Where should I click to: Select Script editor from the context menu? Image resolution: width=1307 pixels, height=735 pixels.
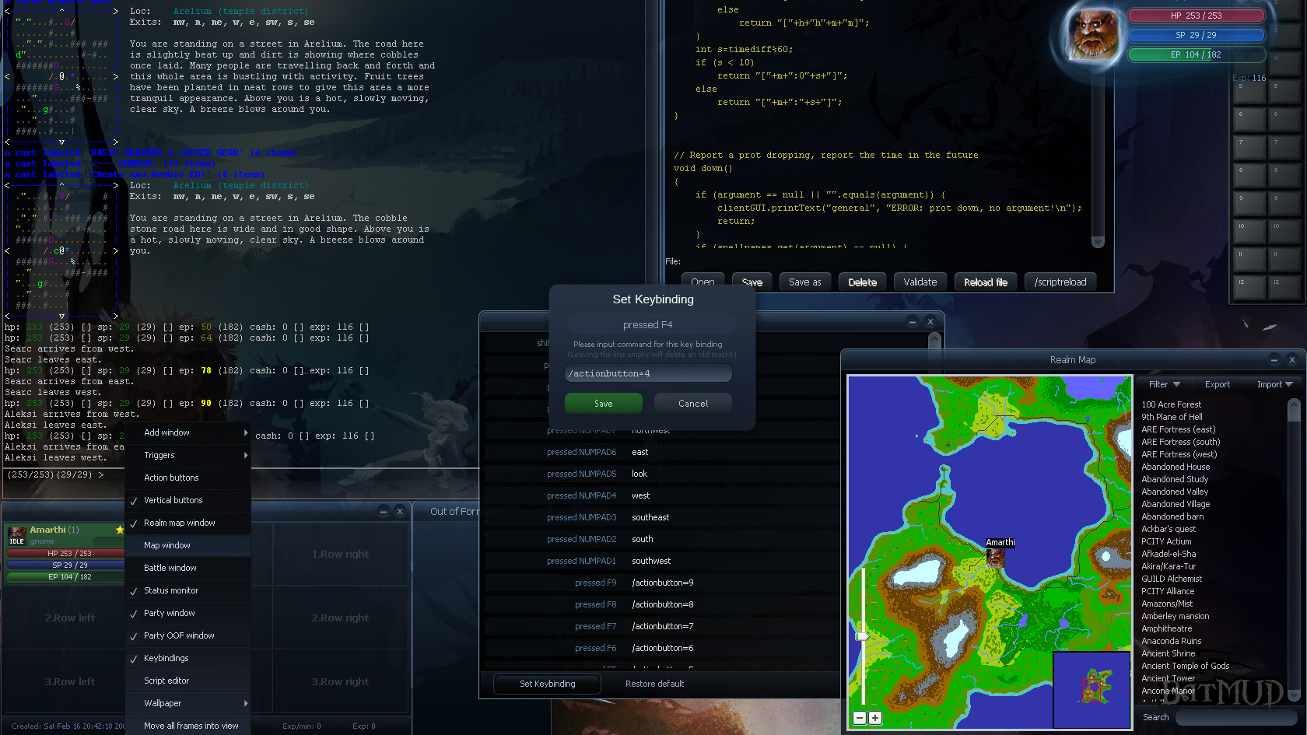pyautogui.click(x=166, y=681)
